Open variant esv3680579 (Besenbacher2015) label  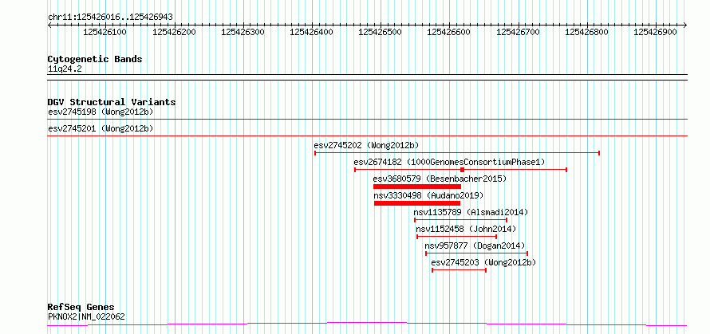440,179
